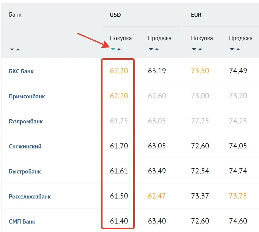The width and height of the screenshot is (259, 232).
Task: Sort EUR Продажа column ascending
Action: click(x=238, y=49)
